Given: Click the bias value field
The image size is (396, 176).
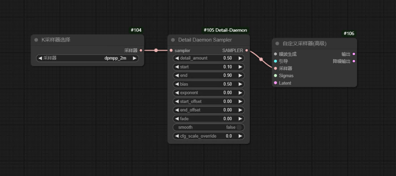Looking at the screenshot, I should coord(208,84).
